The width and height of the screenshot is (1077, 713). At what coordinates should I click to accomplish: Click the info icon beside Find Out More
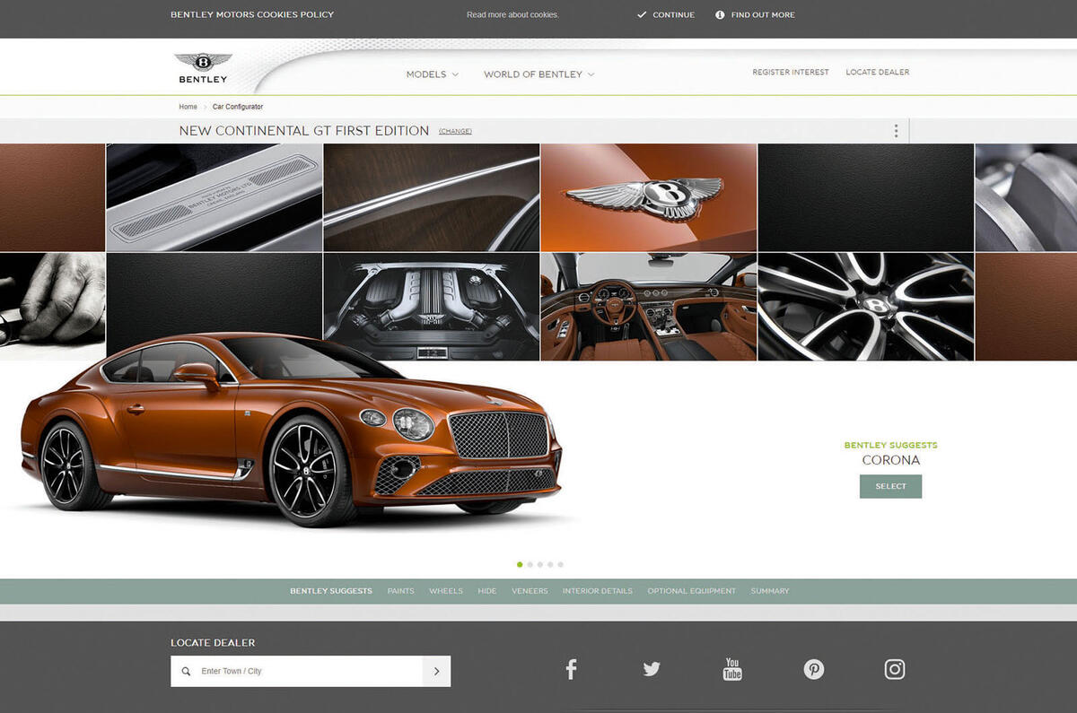[720, 15]
